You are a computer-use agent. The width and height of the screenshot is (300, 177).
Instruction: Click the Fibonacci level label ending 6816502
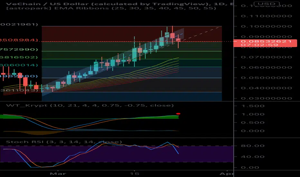pos(19,57)
